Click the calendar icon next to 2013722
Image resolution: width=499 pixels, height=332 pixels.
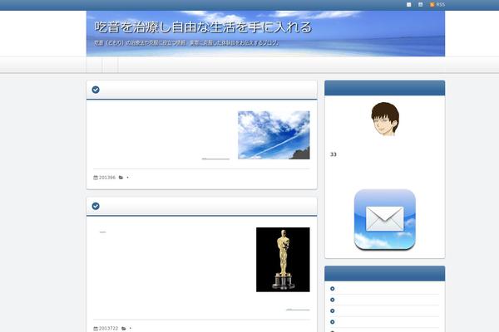[96, 329]
